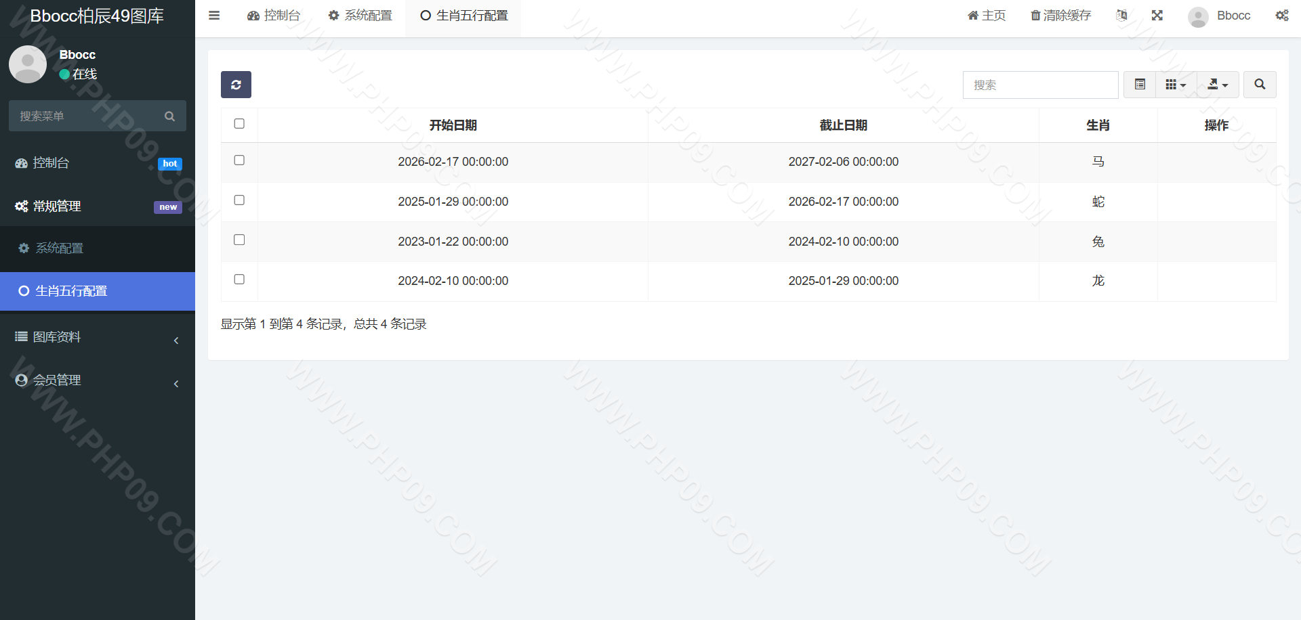The image size is (1301, 620).
Task: Toggle fullscreen mode icon
Action: 1157,16
